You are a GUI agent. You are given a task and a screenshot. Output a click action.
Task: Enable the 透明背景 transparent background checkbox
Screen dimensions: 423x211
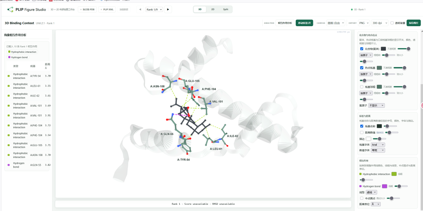[392, 23]
